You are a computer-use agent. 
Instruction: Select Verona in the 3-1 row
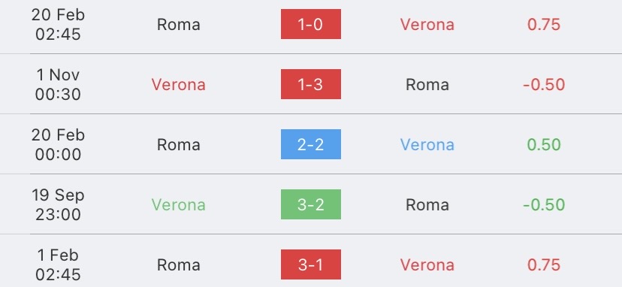coord(427,264)
